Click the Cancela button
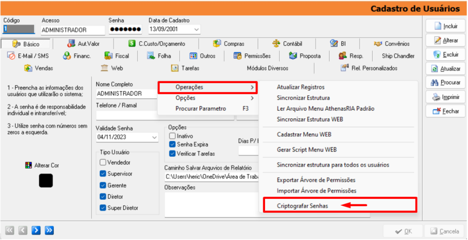The image size is (468, 240). 444,231
